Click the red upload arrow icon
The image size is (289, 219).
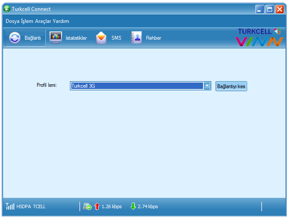(x=97, y=206)
